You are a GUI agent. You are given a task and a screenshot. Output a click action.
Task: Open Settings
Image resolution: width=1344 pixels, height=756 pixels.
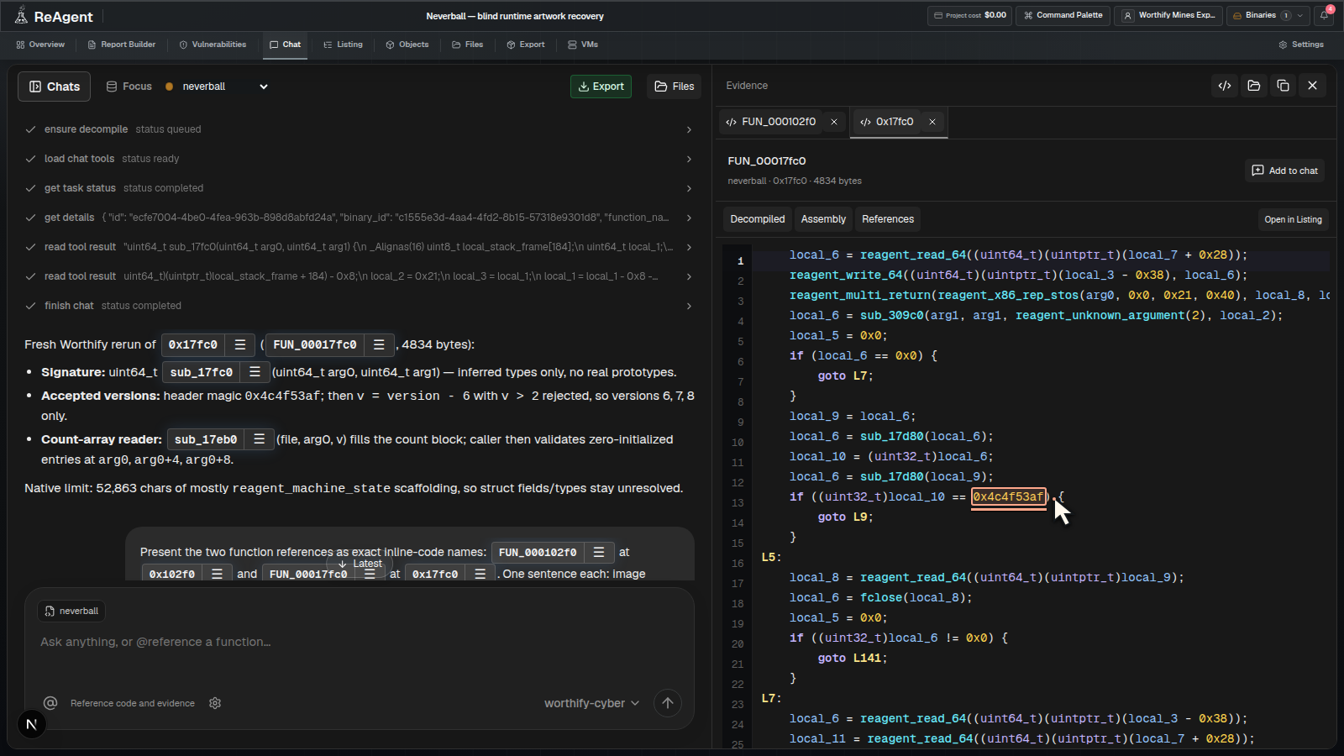(1301, 45)
